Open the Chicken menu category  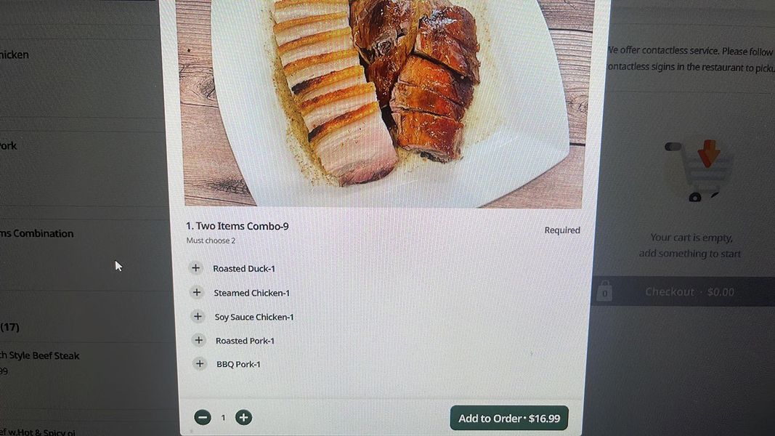pos(15,55)
